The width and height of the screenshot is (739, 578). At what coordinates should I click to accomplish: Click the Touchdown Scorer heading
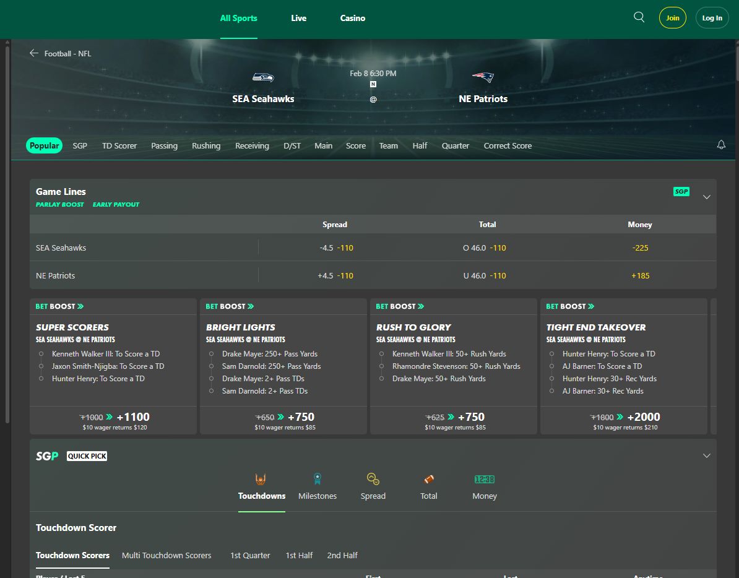point(76,528)
